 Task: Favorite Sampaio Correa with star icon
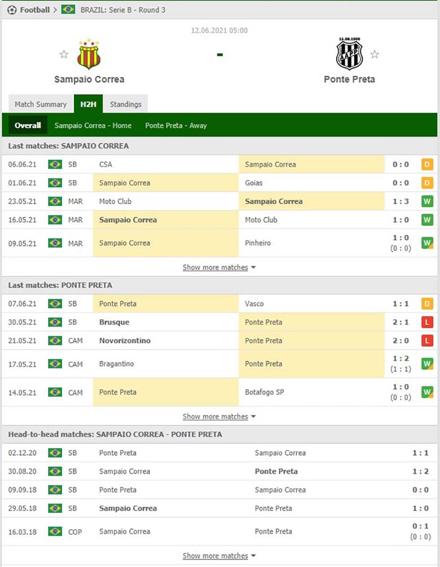tap(64, 55)
